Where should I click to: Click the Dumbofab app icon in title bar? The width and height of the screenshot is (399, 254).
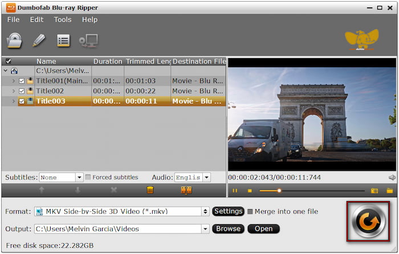(x=11, y=7)
